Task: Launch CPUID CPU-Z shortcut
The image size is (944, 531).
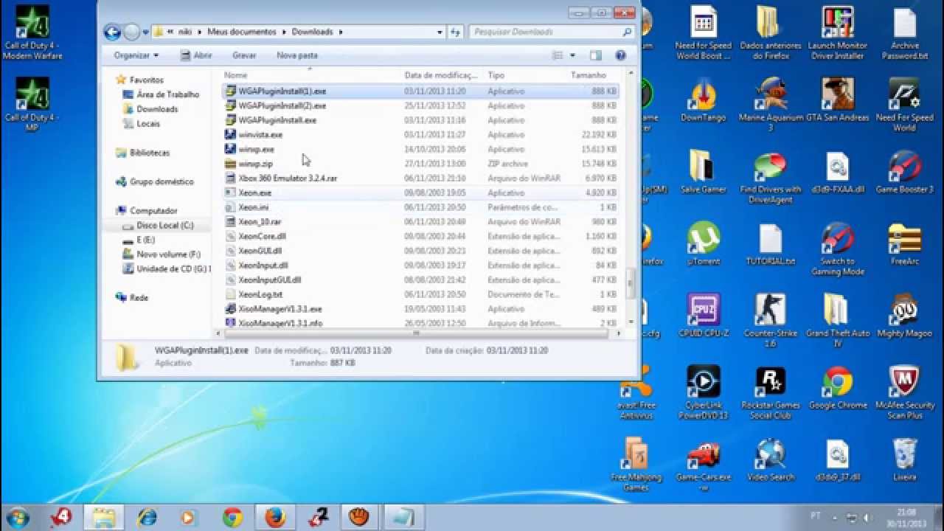Action: click(x=704, y=316)
